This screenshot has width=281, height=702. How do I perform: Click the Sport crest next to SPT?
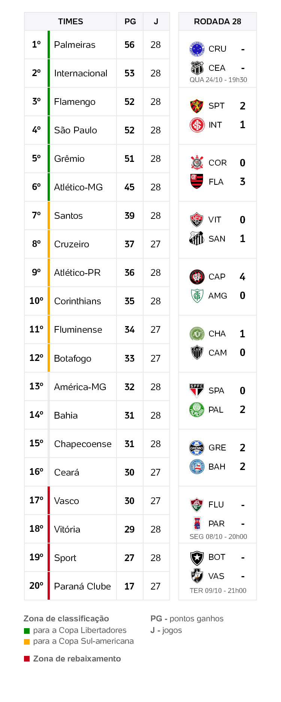click(197, 106)
